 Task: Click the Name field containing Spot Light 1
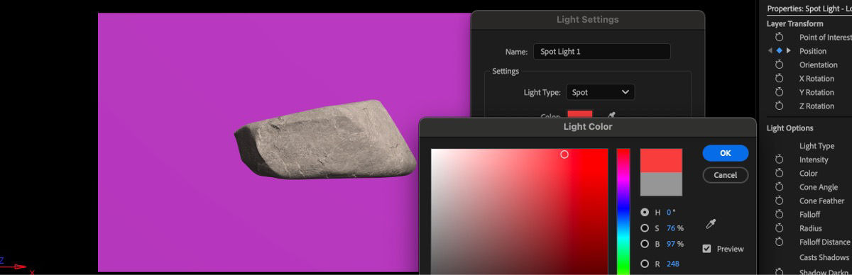(602, 52)
